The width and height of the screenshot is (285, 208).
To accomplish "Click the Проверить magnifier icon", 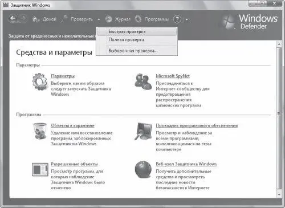I will [x=64, y=19].
